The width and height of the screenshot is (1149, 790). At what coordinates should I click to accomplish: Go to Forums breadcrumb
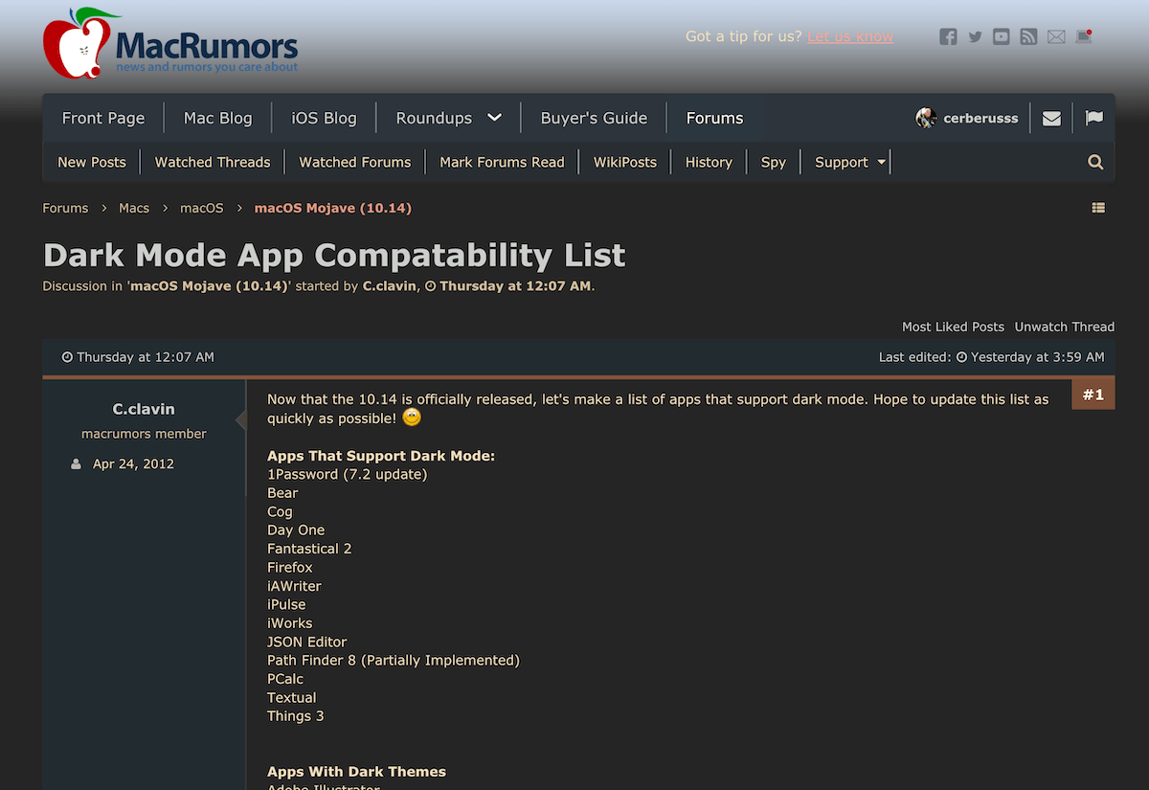tap(65, 208)
